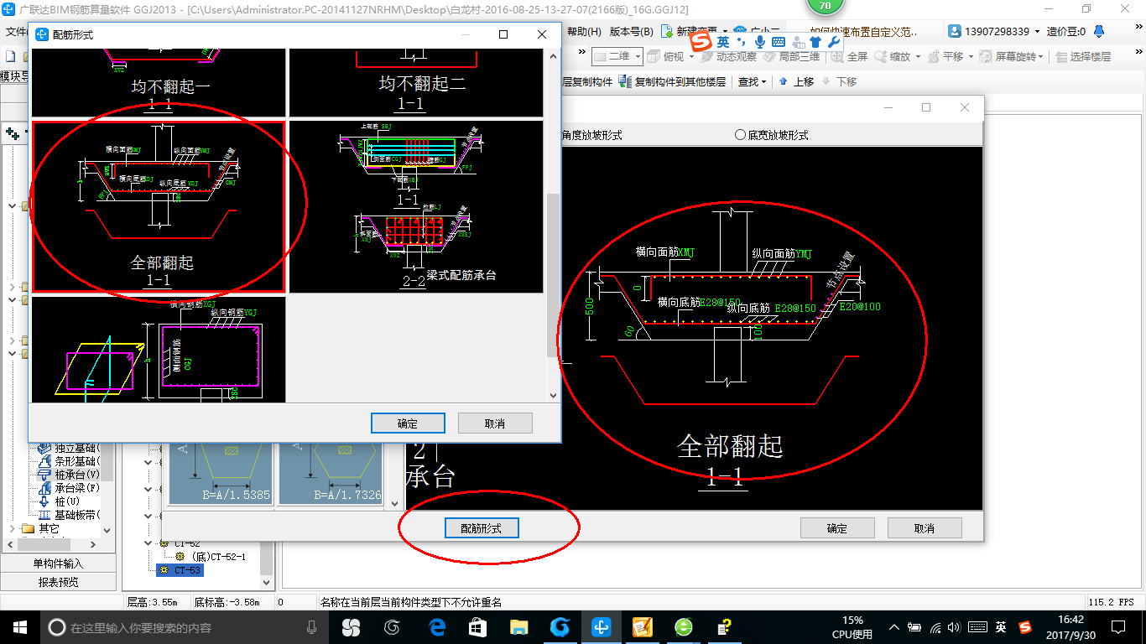Click the Sogou IME wrench settings icon
This screenshot has width=1146, height=644.
[833, 41]
